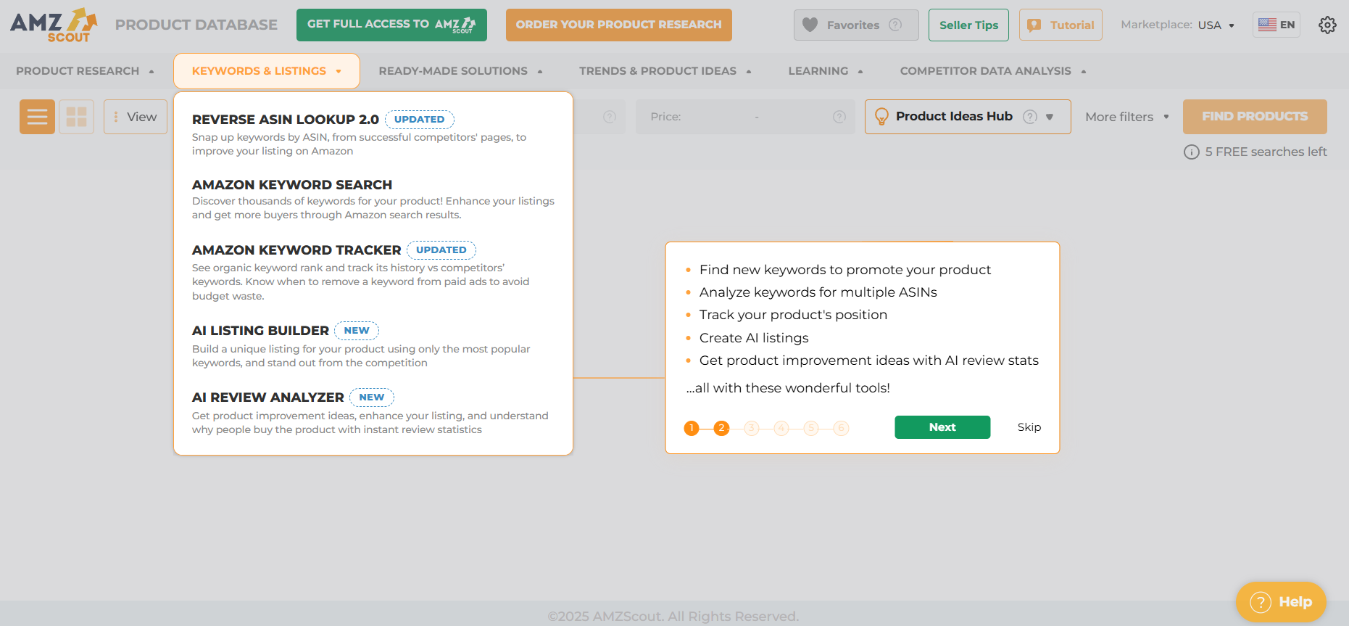
Task: Jump to tour step 3 indicator
Action: pyautogui.click(x=752, y=428)
